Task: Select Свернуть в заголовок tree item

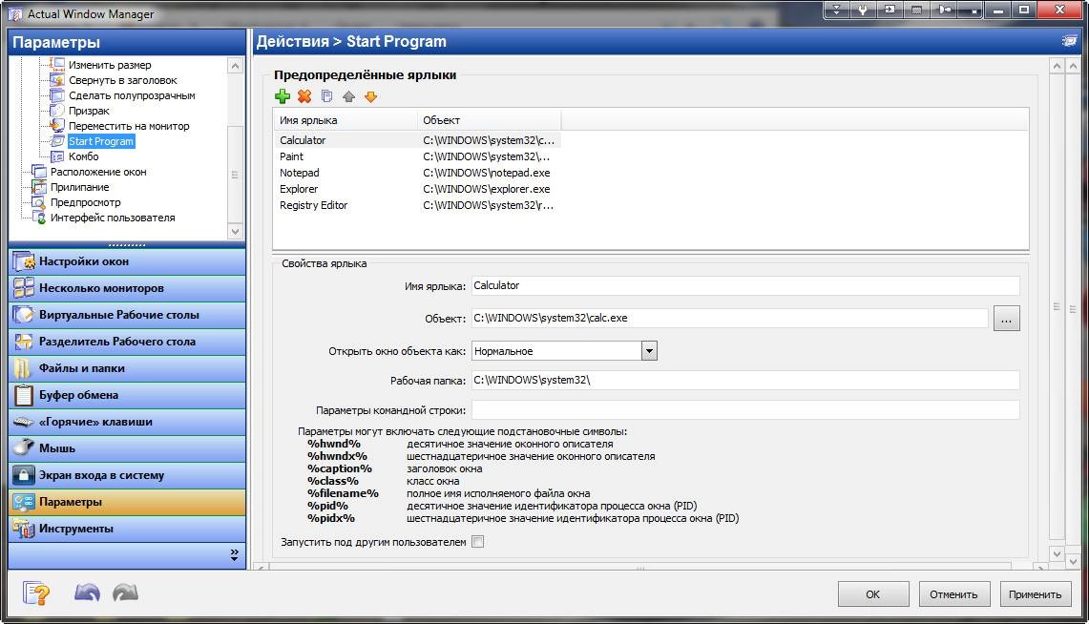Action: 123,80
